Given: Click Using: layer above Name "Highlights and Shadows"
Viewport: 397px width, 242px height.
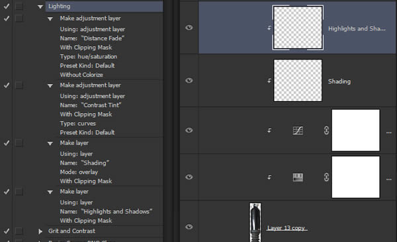Looking at the screenshot, I should [x=76, y=202].
